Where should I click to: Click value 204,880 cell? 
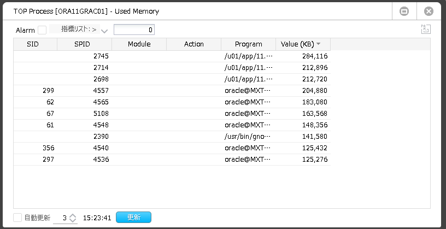point(303,91)
